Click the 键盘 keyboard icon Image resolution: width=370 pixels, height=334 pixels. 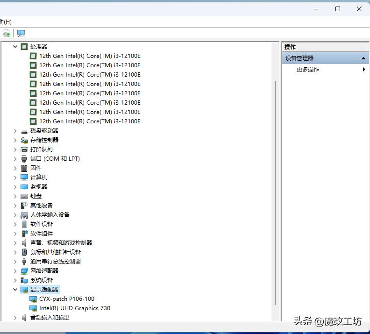coord(24,196)
